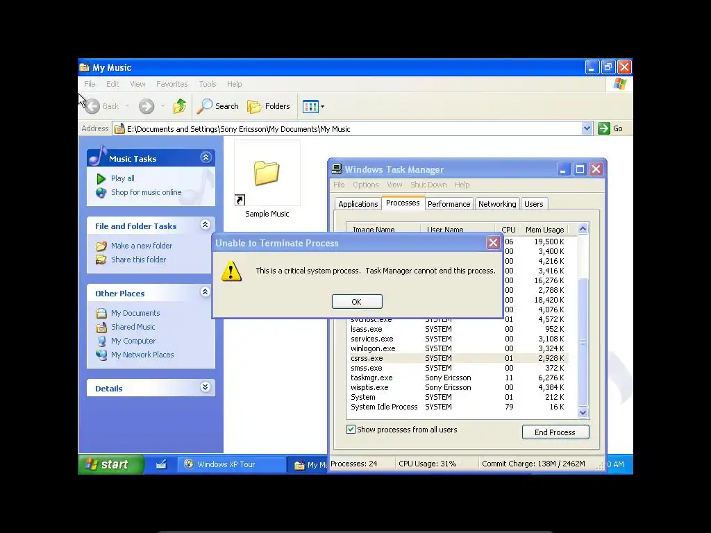Expand the Details panel
Viewport: 711px width, 533px height.
[205, 387]
